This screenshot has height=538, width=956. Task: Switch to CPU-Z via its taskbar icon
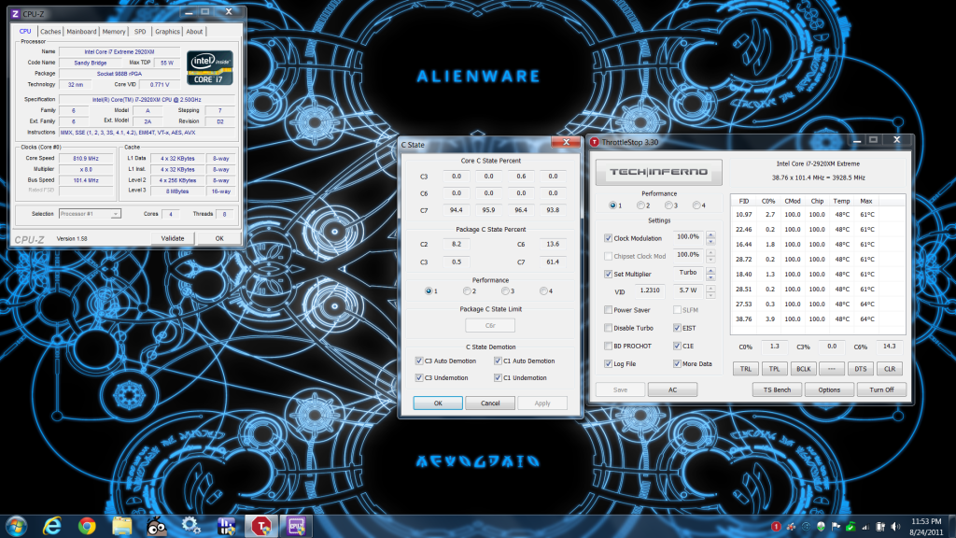(296, 526)
